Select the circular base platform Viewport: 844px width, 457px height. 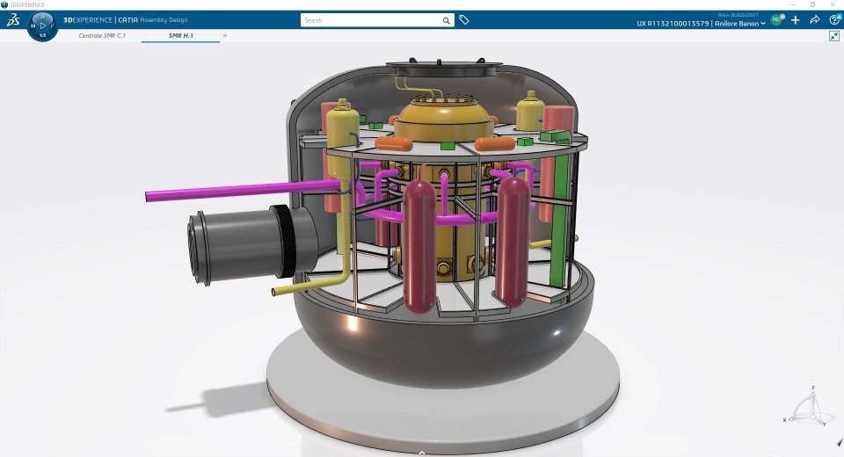tap(442, 412)
